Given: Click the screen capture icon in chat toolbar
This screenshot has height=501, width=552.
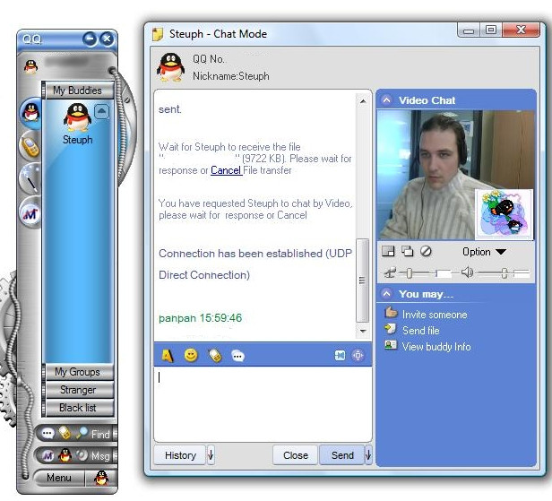Looking at the screenshot, I should point(340,356).
